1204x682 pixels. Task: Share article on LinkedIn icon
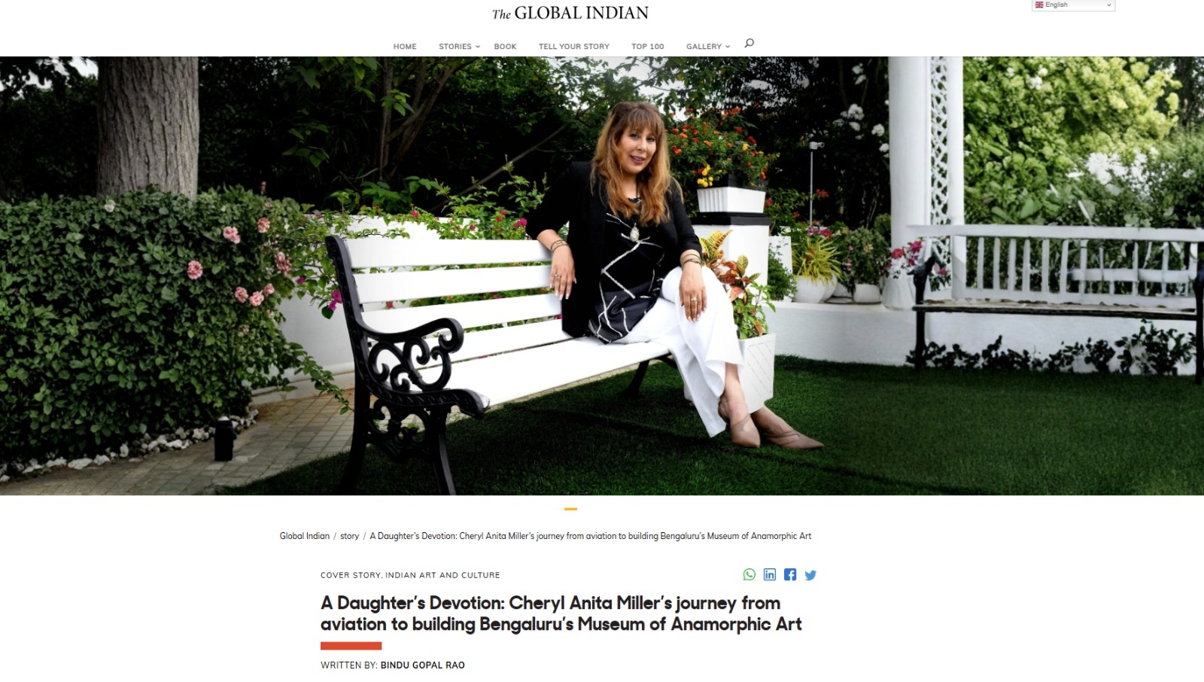(x=770, y=574)
